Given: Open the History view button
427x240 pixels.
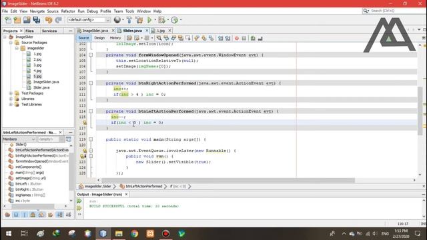Looking at the screenshot, I should (115, 38).
